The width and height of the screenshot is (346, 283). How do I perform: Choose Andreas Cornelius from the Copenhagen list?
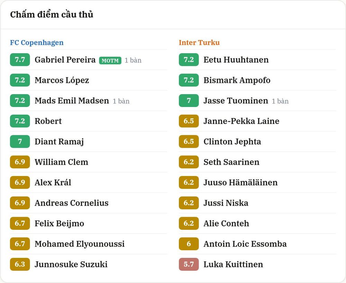point(72,203)
